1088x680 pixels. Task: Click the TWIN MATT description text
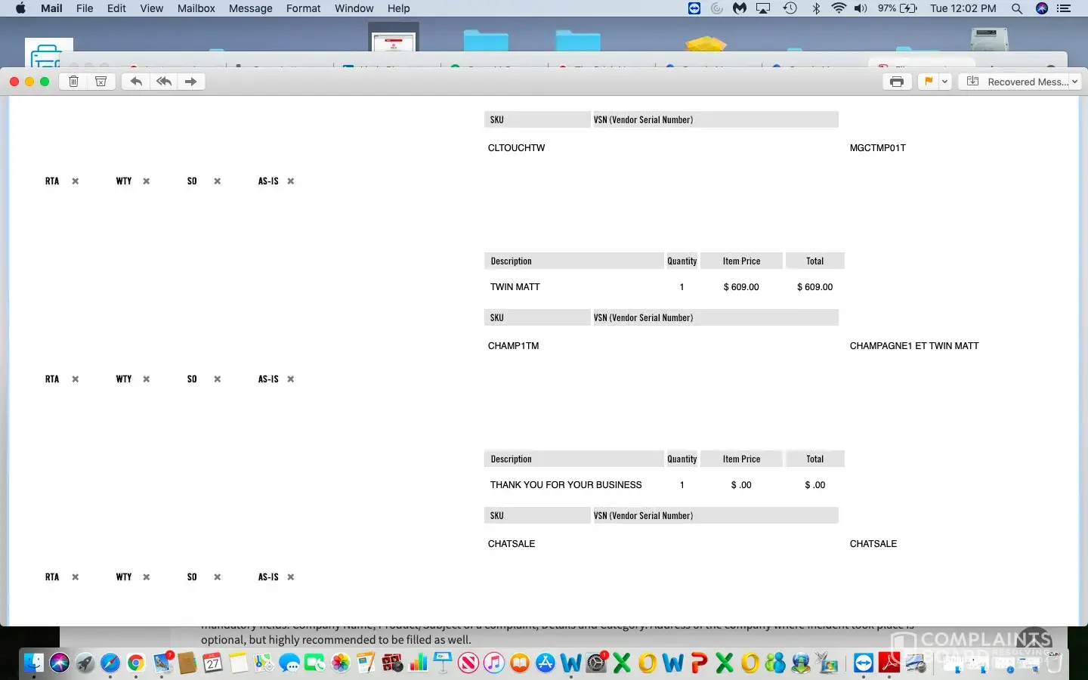(x=515, y=287)
